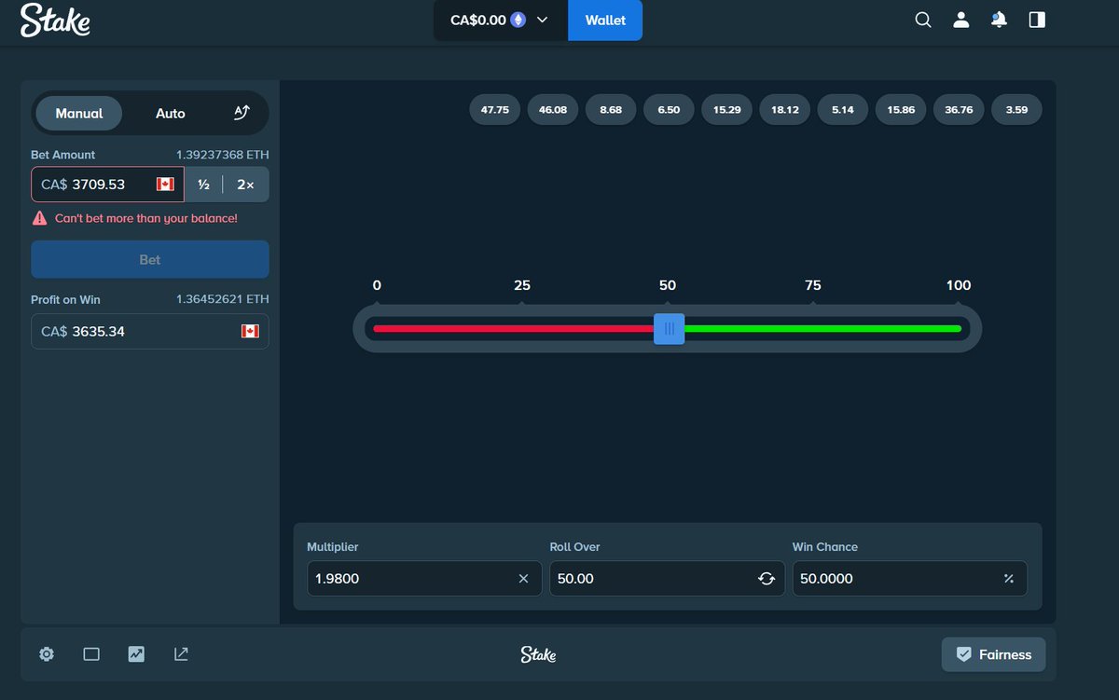
Task: Focus the Win Chance 50.0000 field
Action: tap(909, 579)
